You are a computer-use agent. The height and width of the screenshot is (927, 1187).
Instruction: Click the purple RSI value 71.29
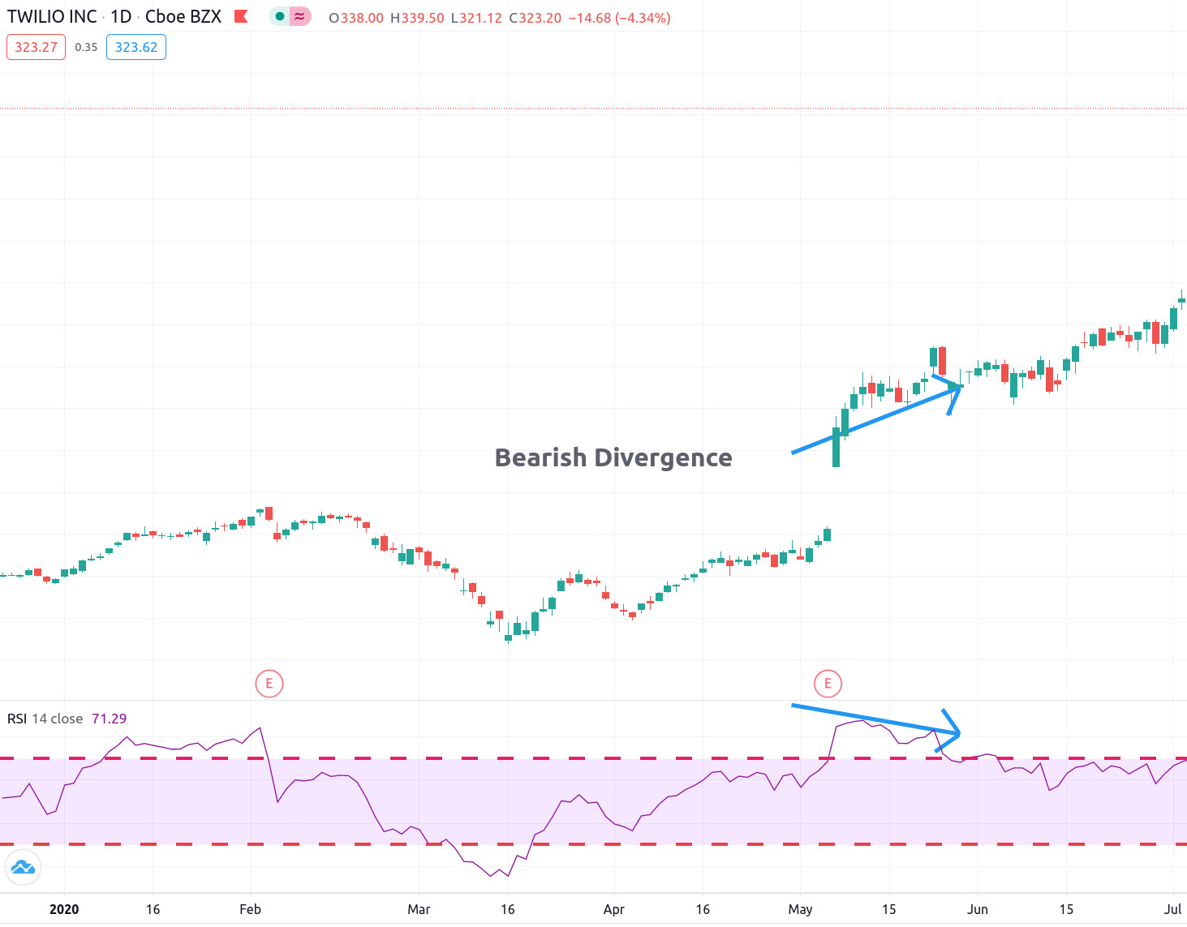pyautogui.click(x=111, y=719)
